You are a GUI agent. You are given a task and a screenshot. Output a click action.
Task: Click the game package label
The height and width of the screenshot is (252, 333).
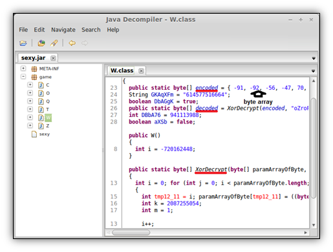pyautogui.click(x=45, y=77)
